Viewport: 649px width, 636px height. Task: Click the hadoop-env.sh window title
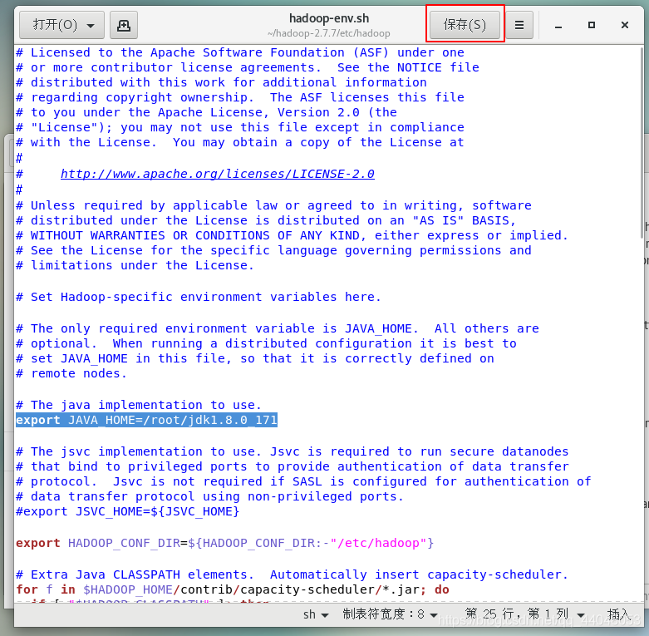(329, 18)
